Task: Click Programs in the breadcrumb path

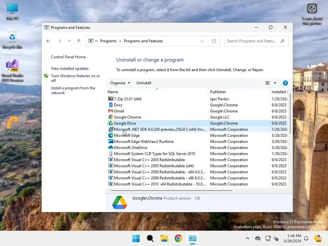Action: point(108,41)
